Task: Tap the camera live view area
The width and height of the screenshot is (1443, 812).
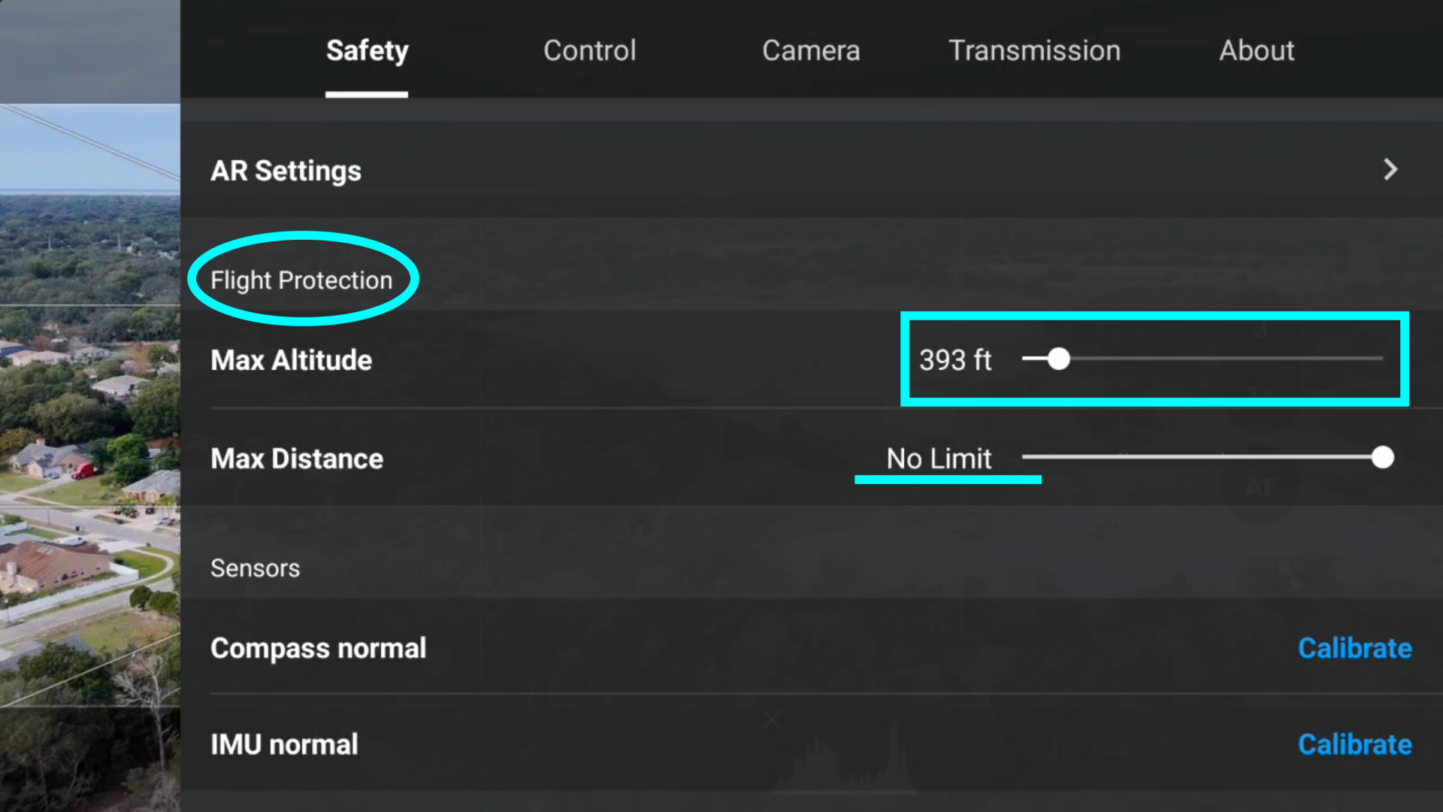Action: pyautogui.click(x=90, y=406)
